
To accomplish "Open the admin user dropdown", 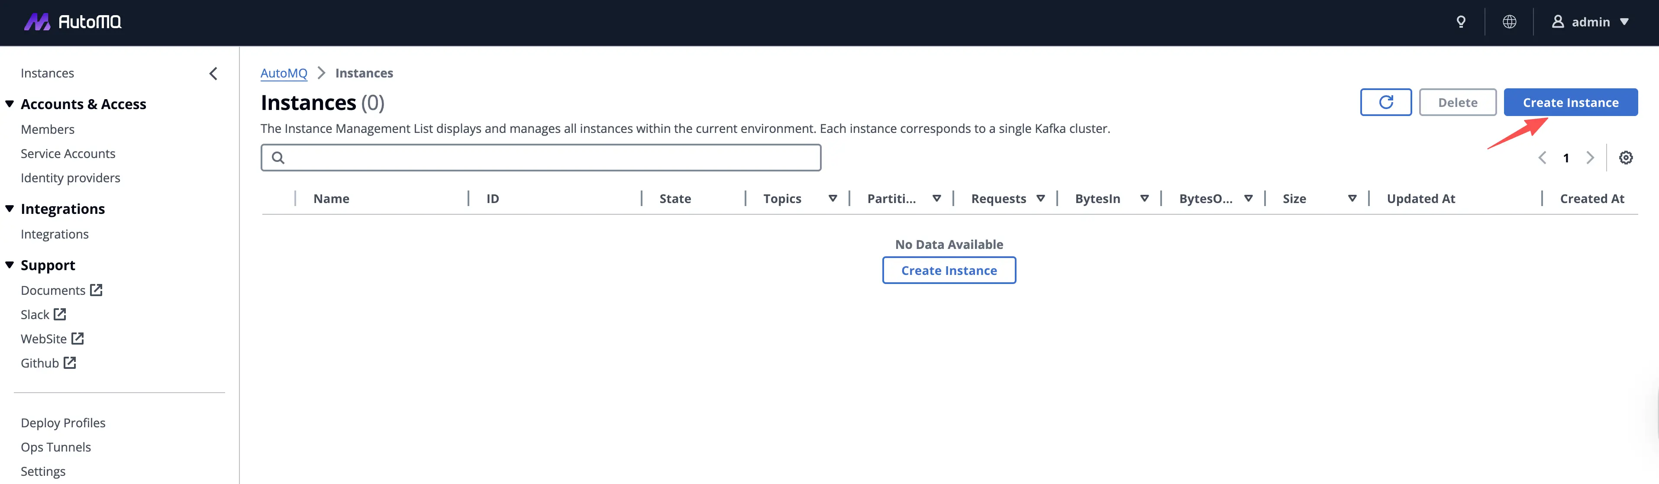I will [1591, 22].
